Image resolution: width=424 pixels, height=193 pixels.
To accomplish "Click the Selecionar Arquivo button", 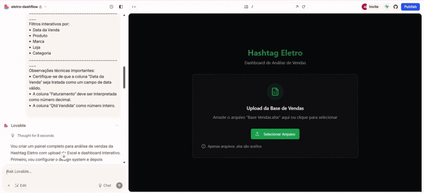I will pos(275,134).
